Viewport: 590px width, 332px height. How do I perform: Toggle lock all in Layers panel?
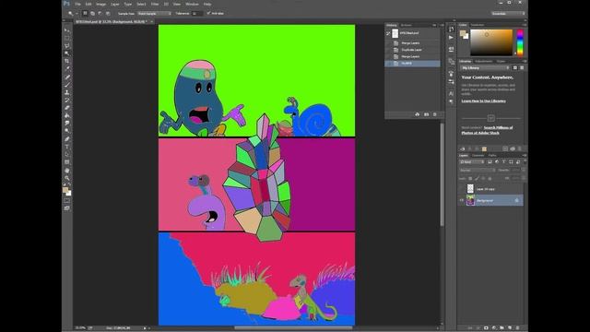click(x=490, y=178)
